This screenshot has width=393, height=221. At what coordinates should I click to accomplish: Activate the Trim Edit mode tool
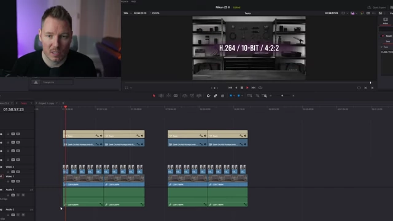click(x=161, y=96)
